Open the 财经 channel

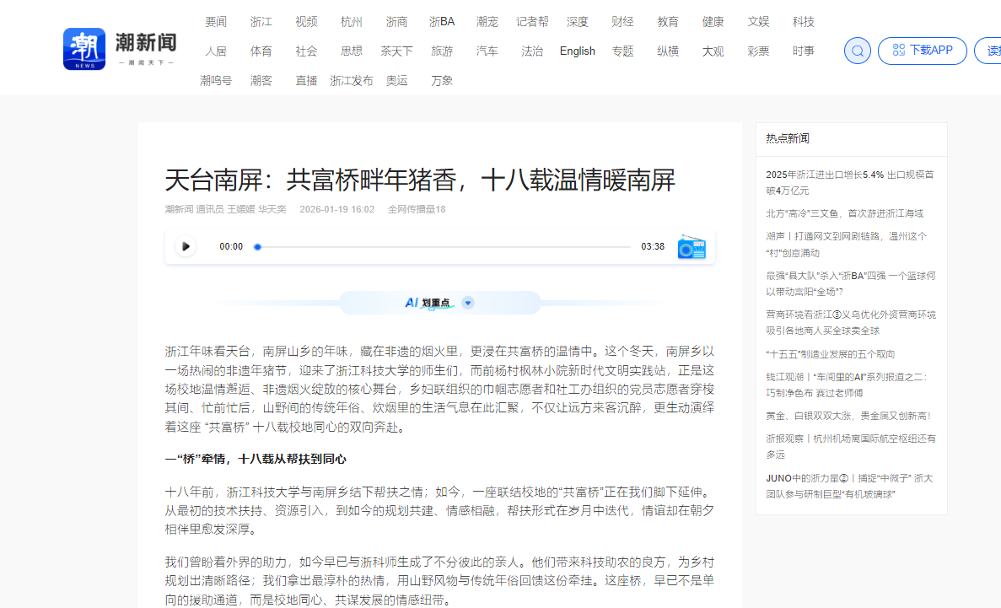click(x=622, y=22)
